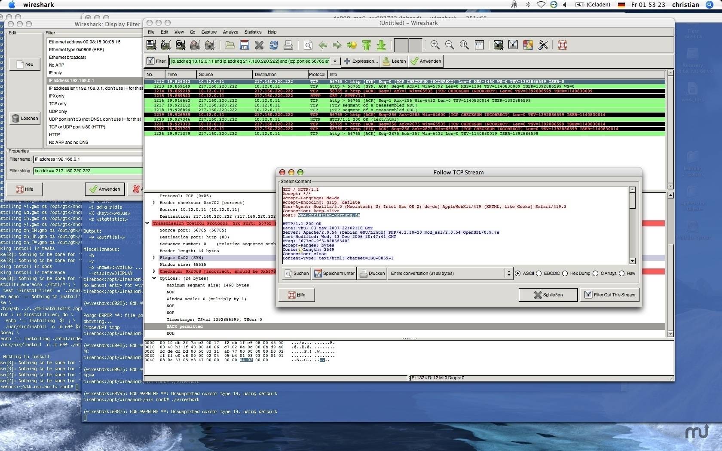
Task: Click Neu in Display Filter window
Action: click(25, 64)
